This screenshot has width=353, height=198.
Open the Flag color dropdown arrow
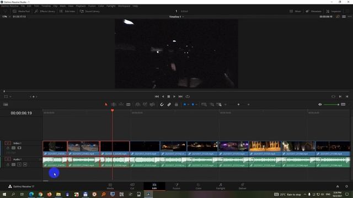[x=188, y=105]
